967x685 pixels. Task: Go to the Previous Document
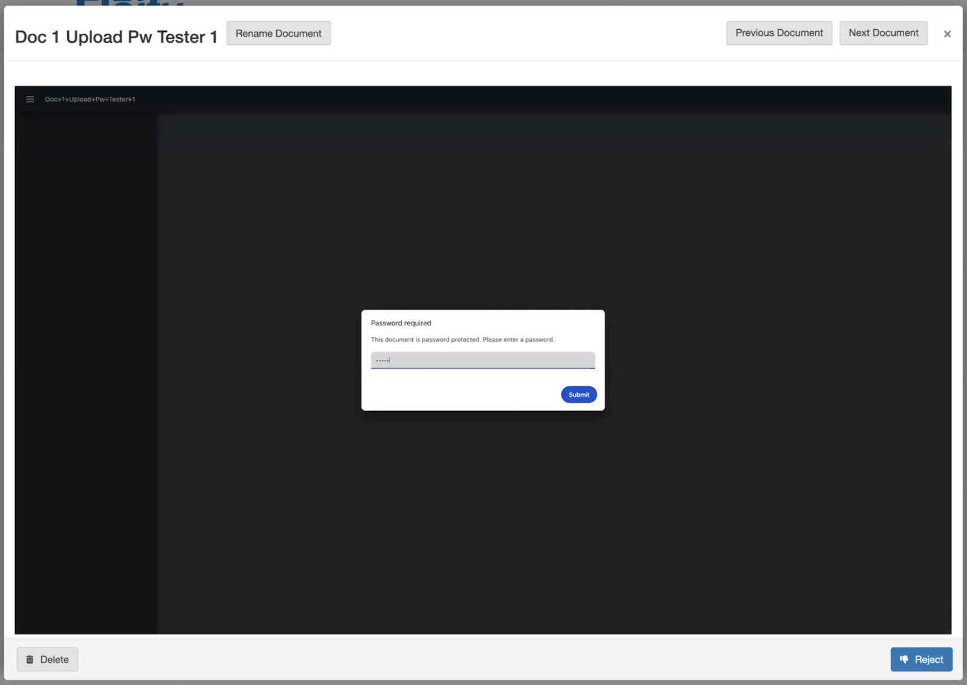click(778, 33)
